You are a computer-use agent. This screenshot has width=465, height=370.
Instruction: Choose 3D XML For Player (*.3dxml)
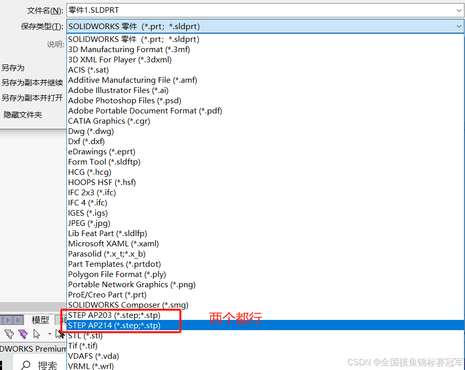pos(265,60)
